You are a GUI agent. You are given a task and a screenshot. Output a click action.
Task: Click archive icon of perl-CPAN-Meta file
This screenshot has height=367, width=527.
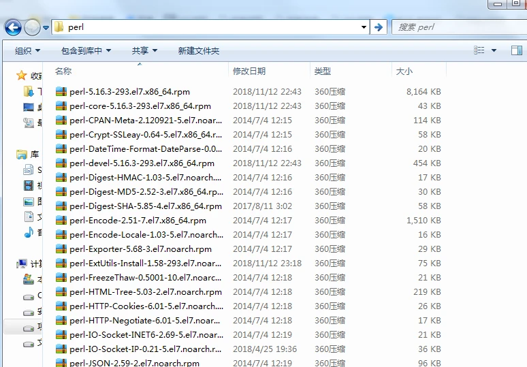tap(61, 120)
